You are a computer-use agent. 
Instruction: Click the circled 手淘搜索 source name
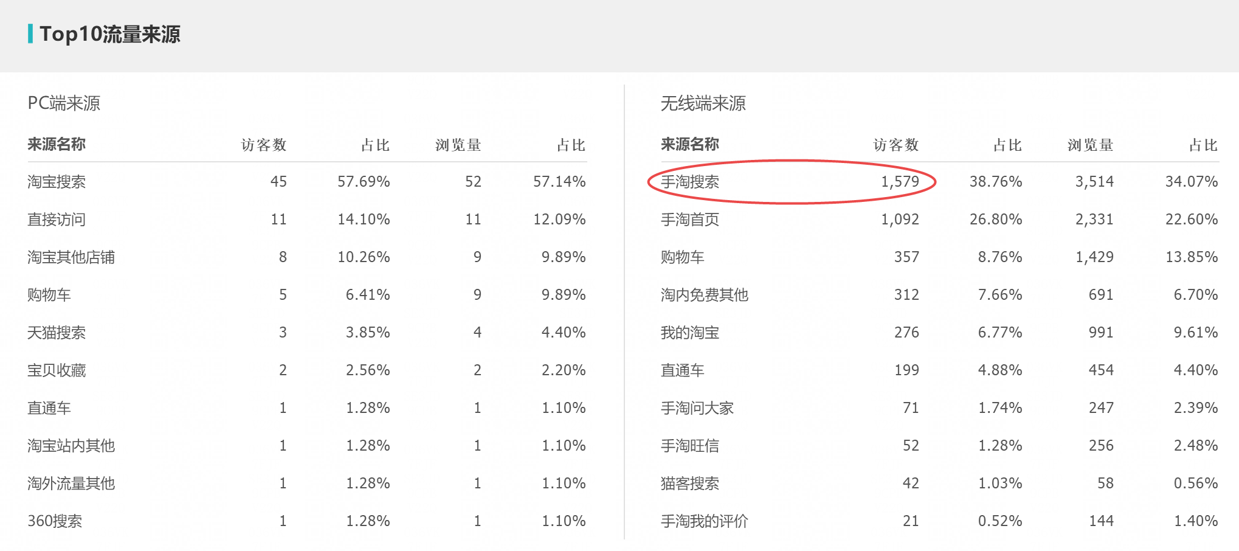[689, 182]
